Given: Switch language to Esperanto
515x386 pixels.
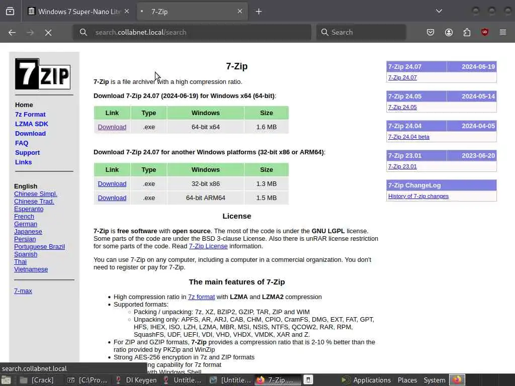Looking at the screenshot, I should point(29,209).
